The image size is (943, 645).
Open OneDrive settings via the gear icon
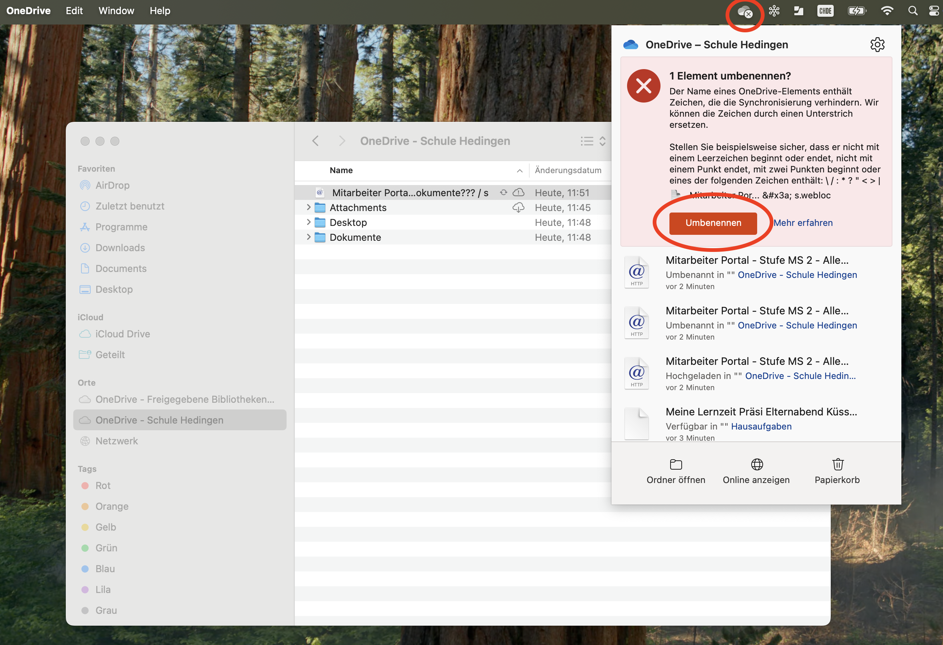[877, 45]
